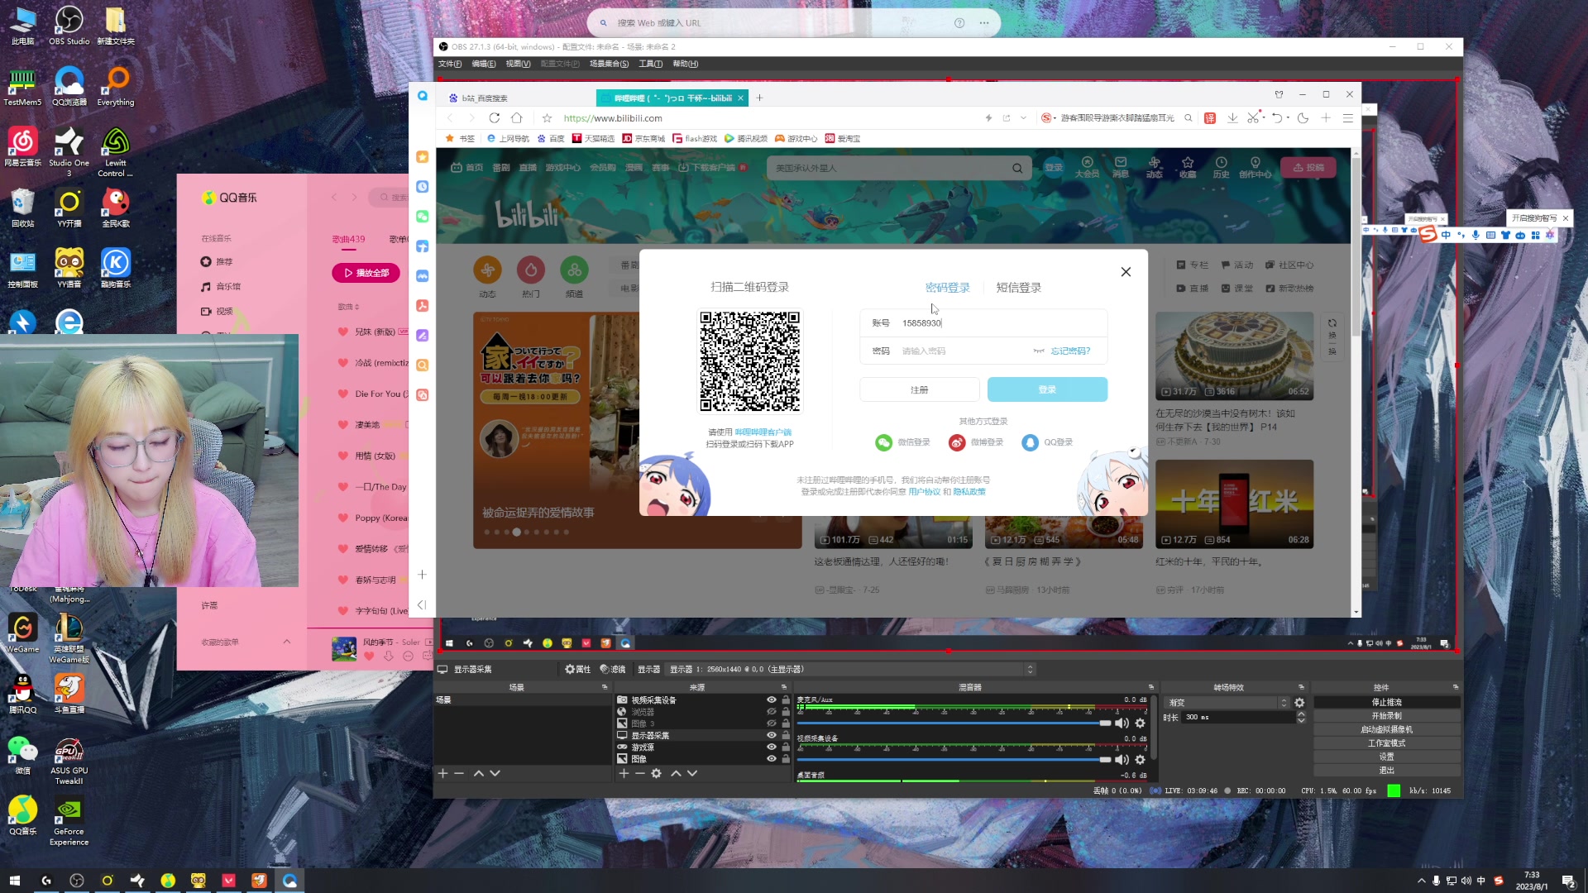Open the 工具(T) menu in OBS
The image size is (1588, 893).
point(650,64)
